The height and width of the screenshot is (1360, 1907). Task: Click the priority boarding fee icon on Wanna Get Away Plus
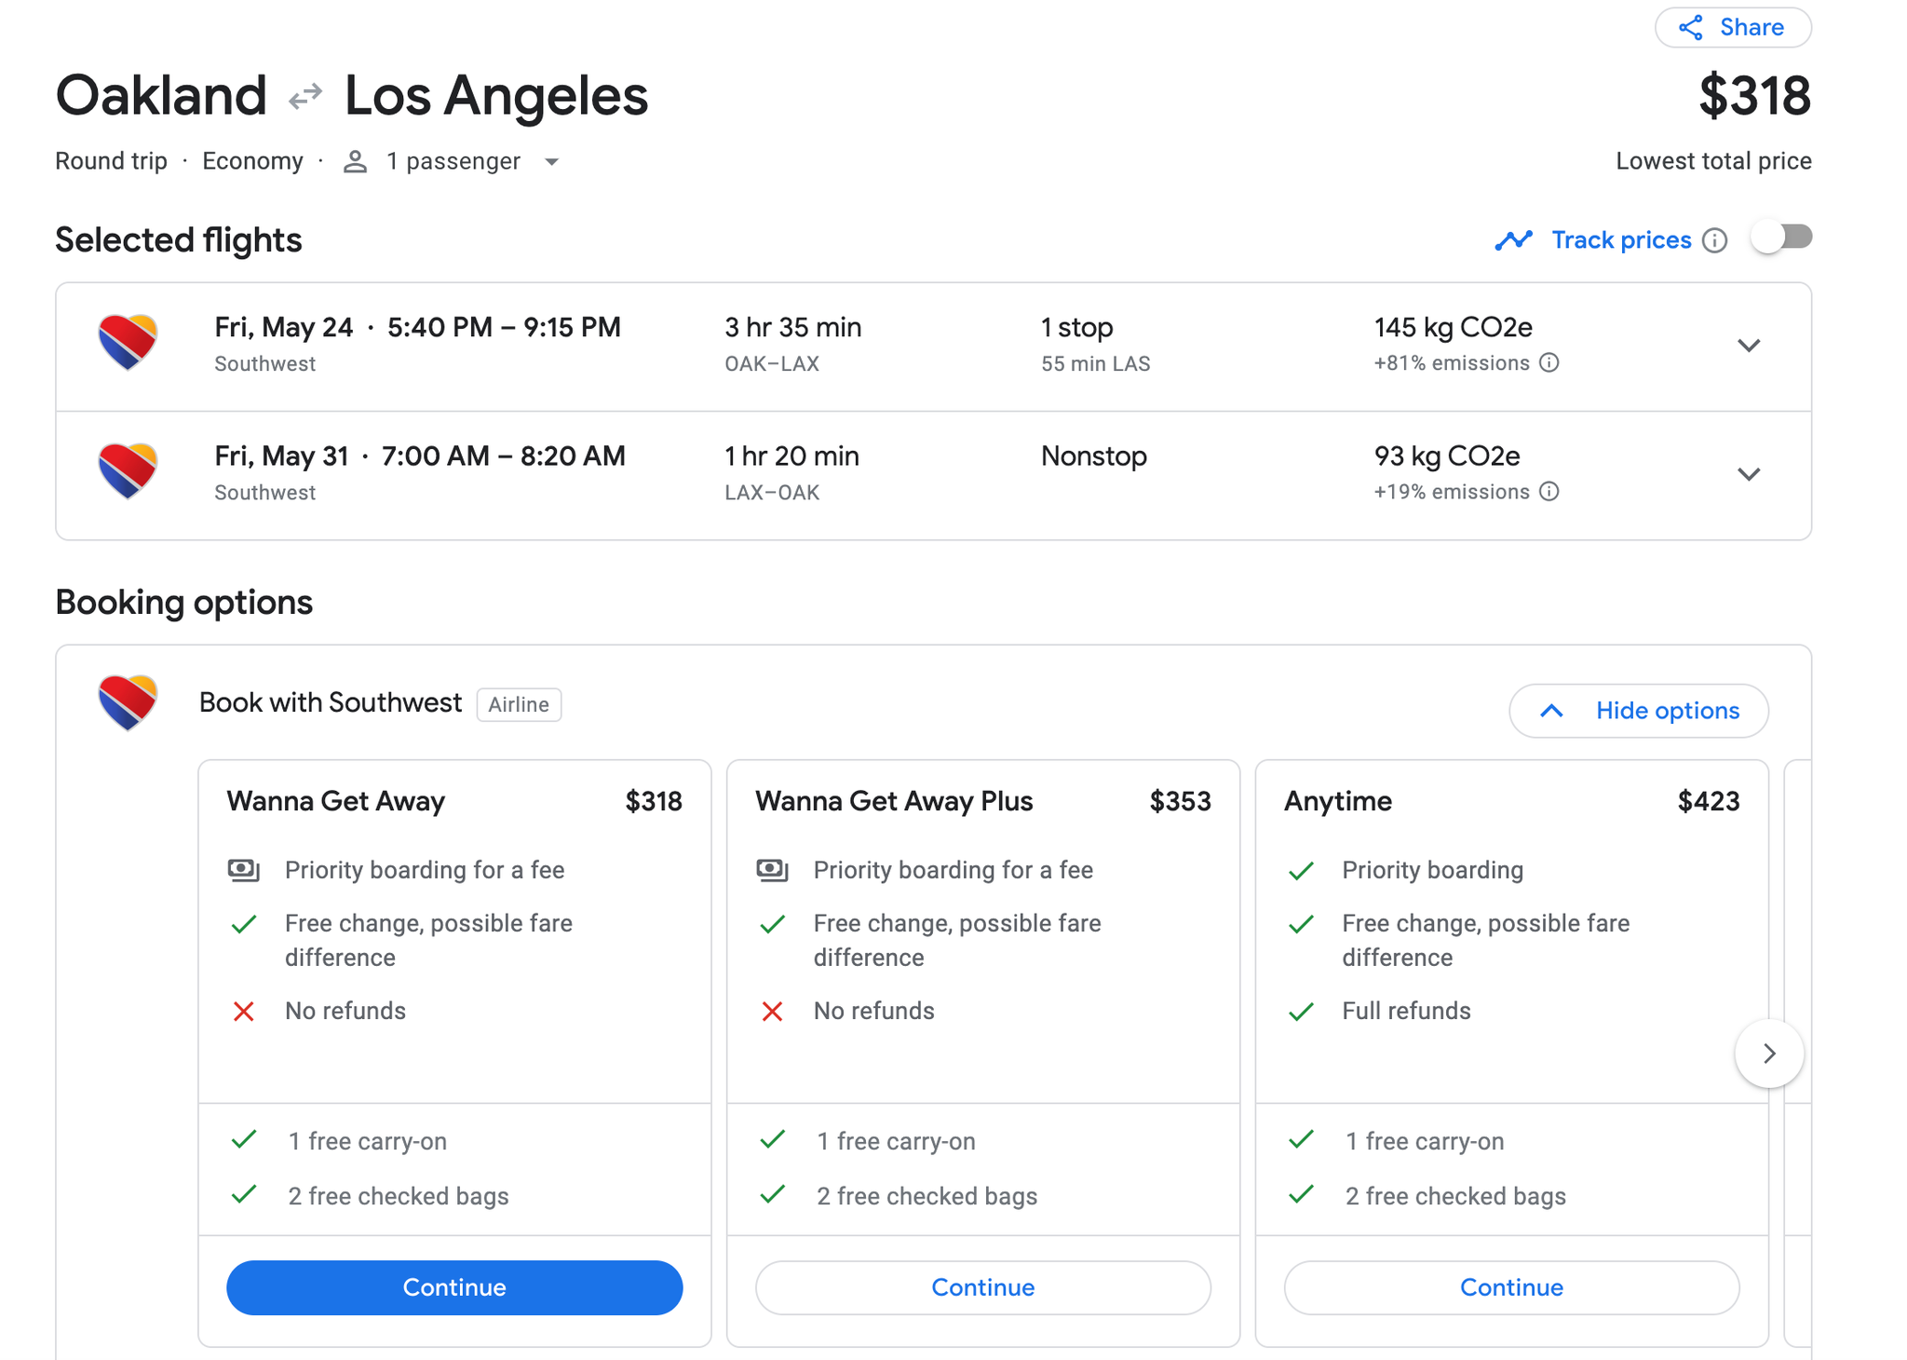pos(771,870)
